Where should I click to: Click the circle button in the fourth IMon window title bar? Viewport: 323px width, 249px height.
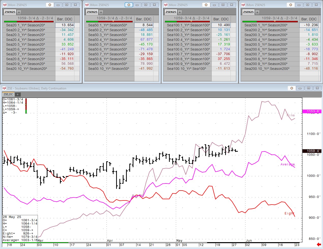291,5
